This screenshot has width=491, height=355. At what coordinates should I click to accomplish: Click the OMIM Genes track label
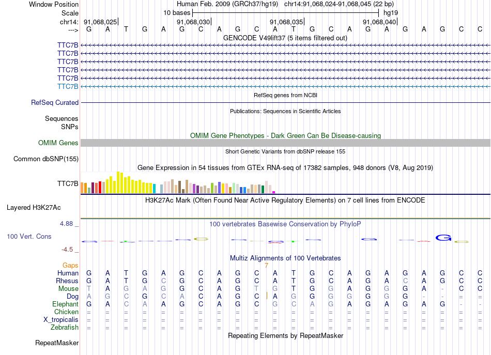(x=58, y=143)
